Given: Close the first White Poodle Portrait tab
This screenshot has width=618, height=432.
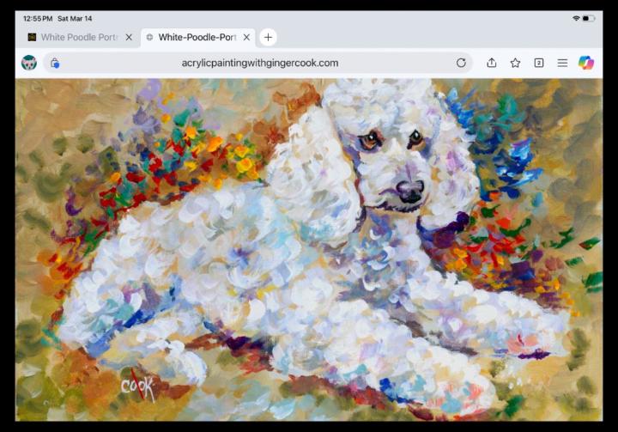Looking at the screenshot, I should point(129,38).
